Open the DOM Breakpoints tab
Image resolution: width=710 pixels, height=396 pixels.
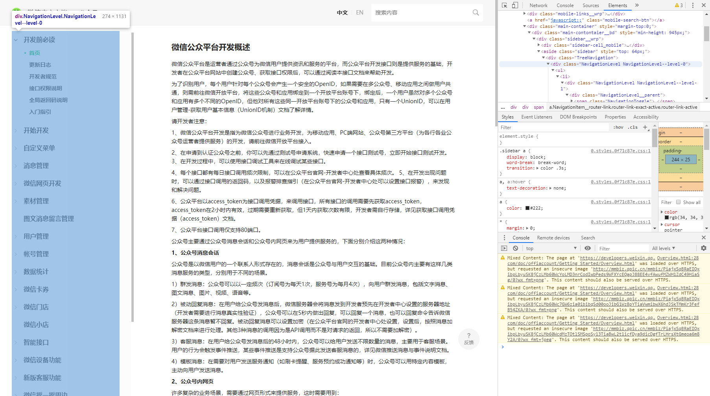click(x=578, y=117)
